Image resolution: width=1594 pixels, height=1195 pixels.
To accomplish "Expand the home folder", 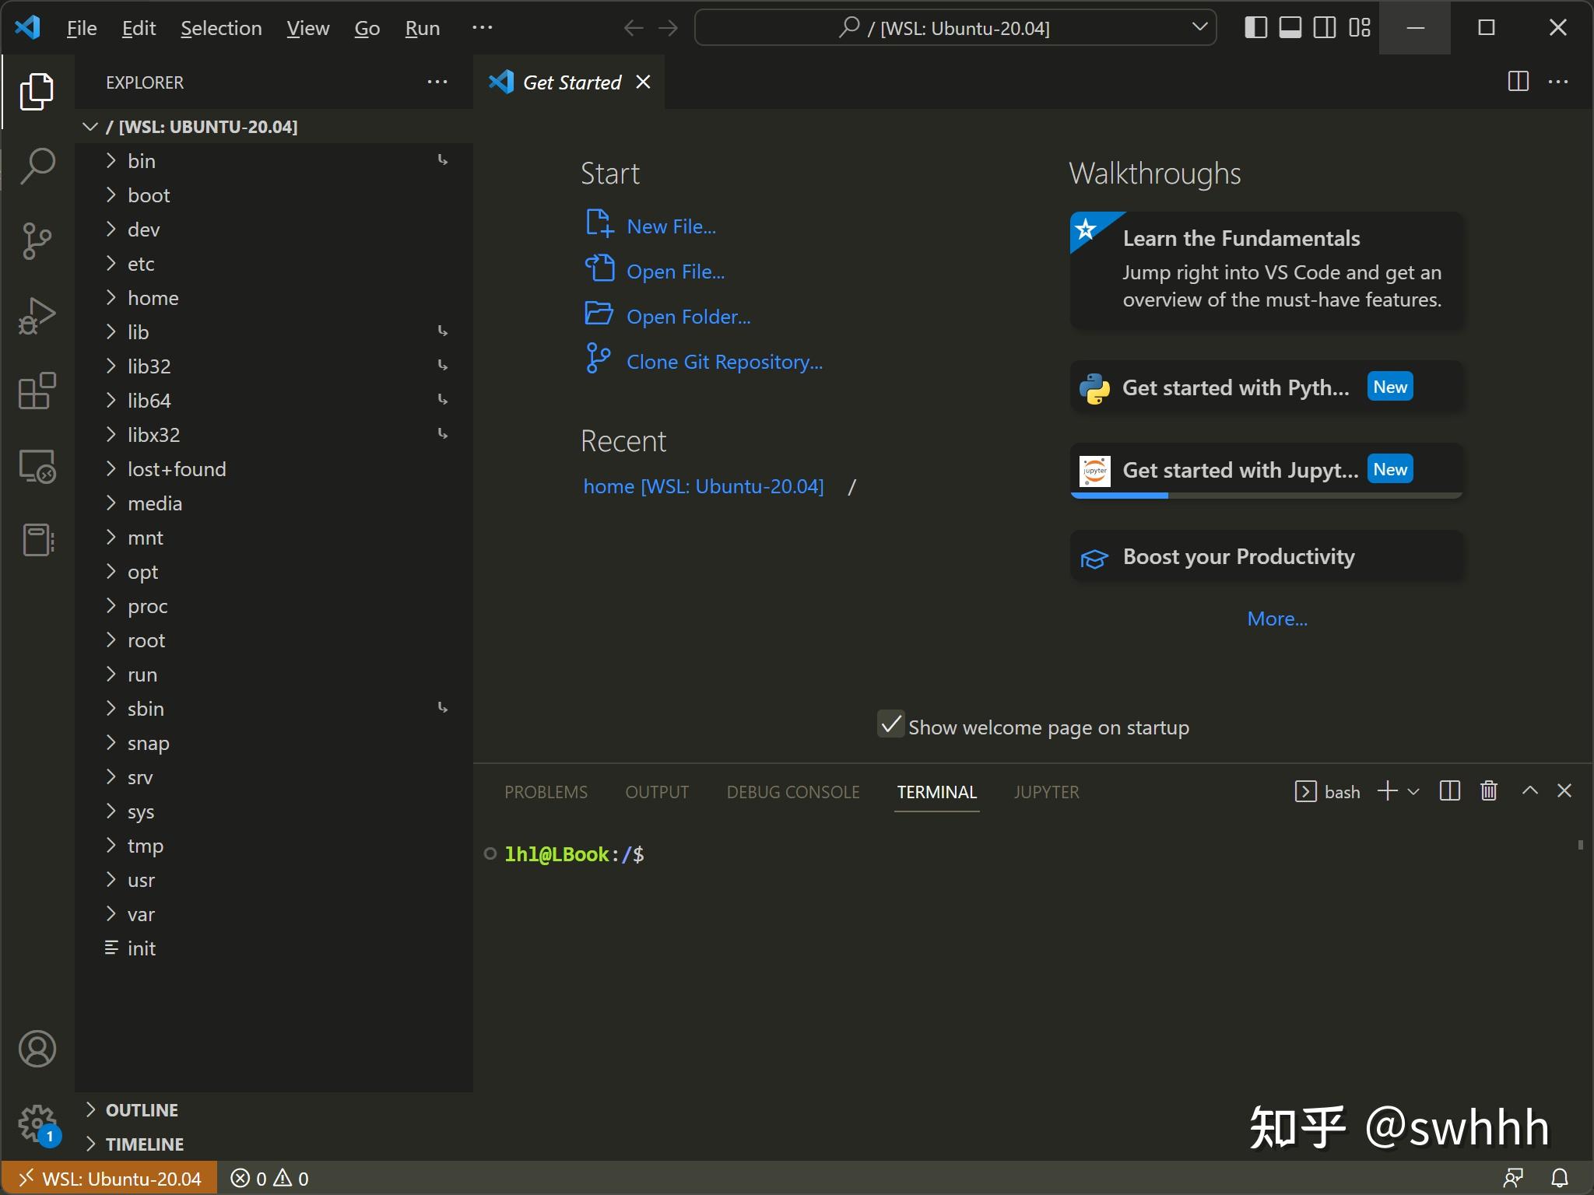I will click(x=274, y=297).
